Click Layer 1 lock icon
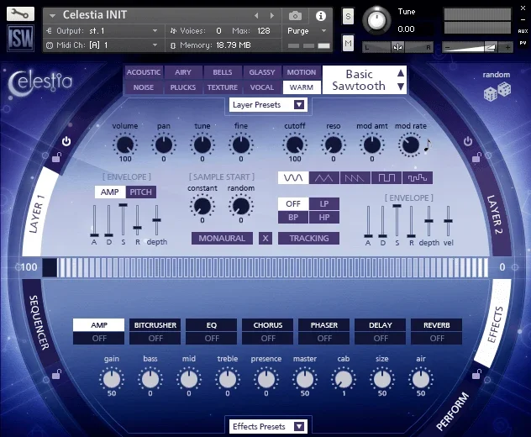531x437 pixels. 56,157
